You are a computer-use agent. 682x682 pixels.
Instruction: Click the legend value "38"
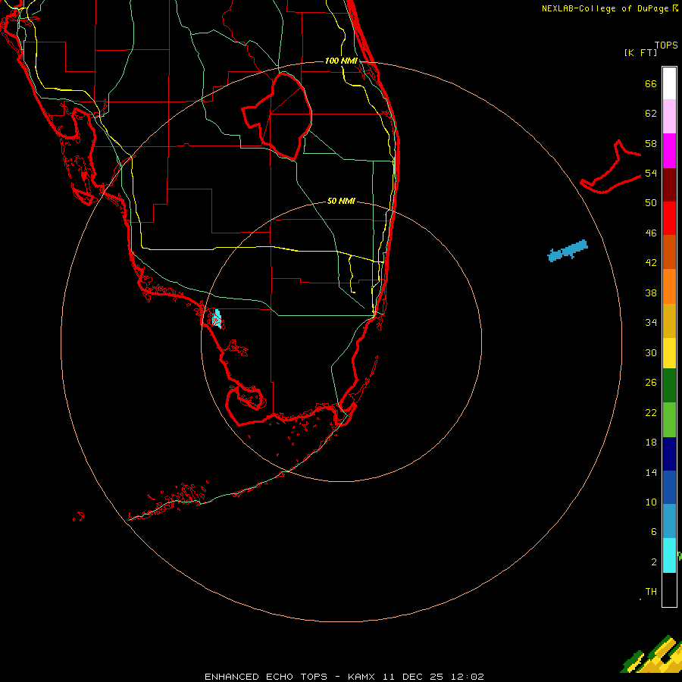coord(651,293)
